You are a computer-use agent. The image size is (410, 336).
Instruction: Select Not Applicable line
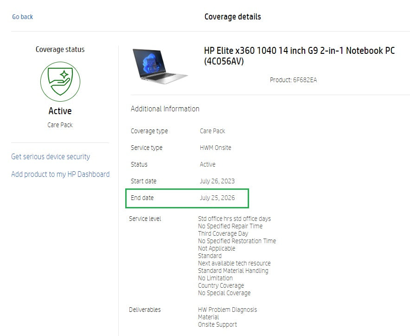(x=217, y=248)
